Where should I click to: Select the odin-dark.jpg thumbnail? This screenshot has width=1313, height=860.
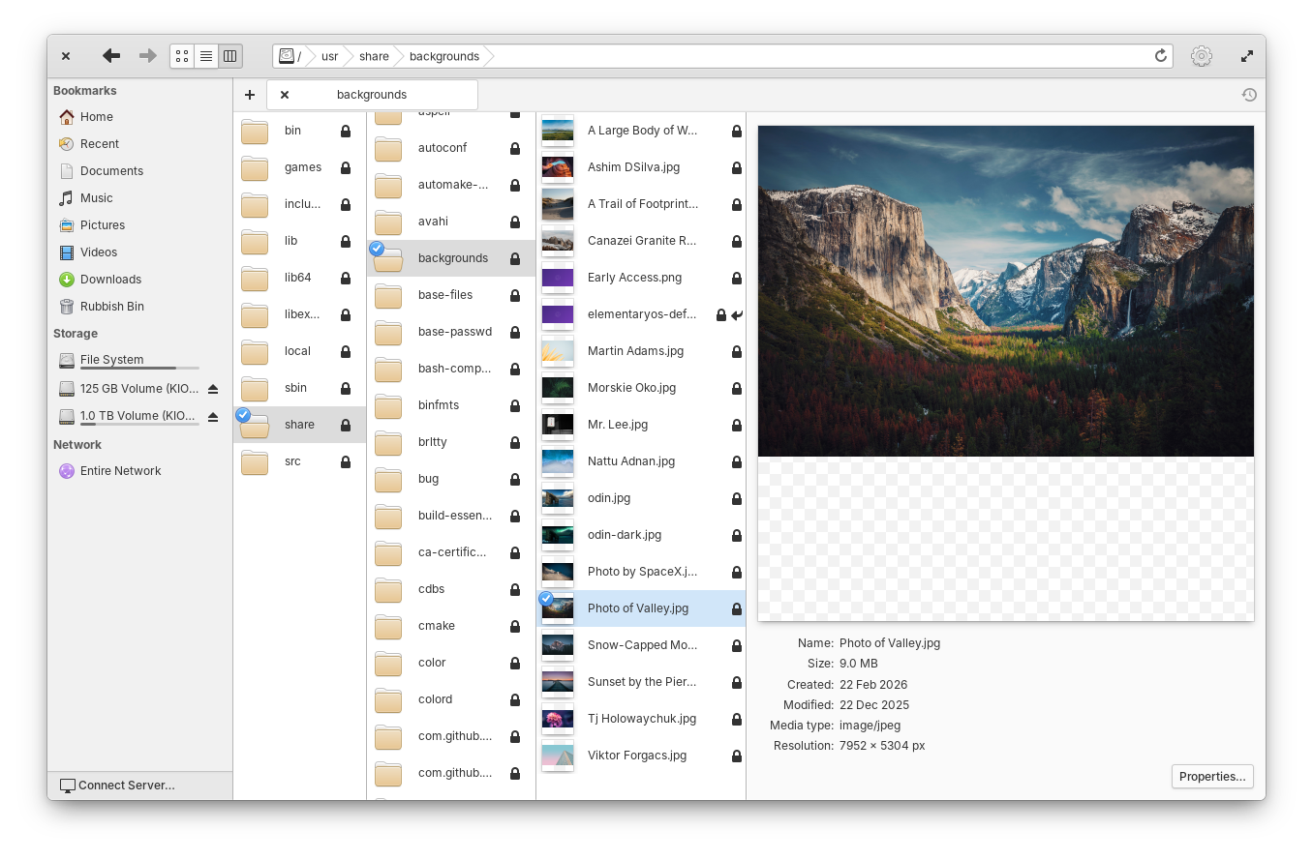tap(558, 535)
